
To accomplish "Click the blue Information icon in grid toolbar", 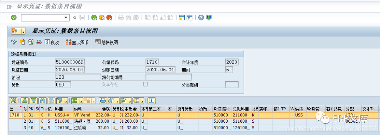I will pos(152,101).
